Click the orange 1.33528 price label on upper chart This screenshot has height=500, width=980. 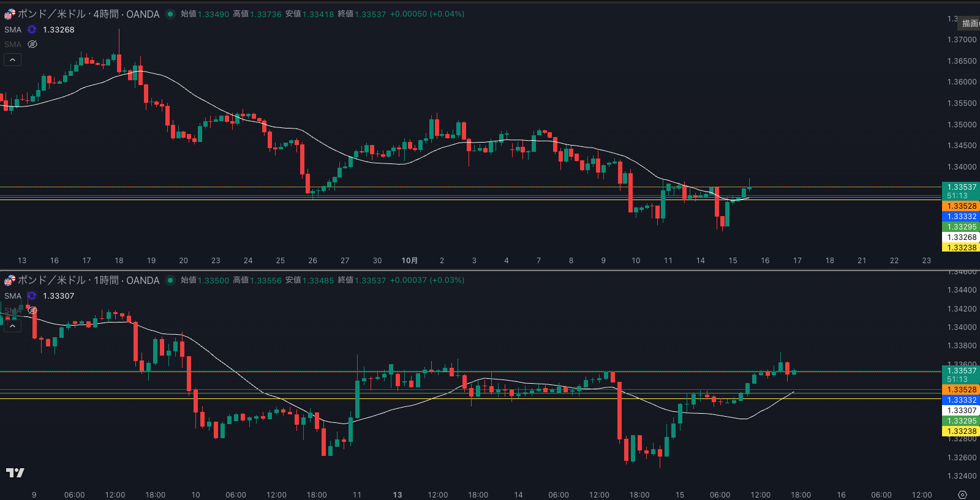point(961,206)
